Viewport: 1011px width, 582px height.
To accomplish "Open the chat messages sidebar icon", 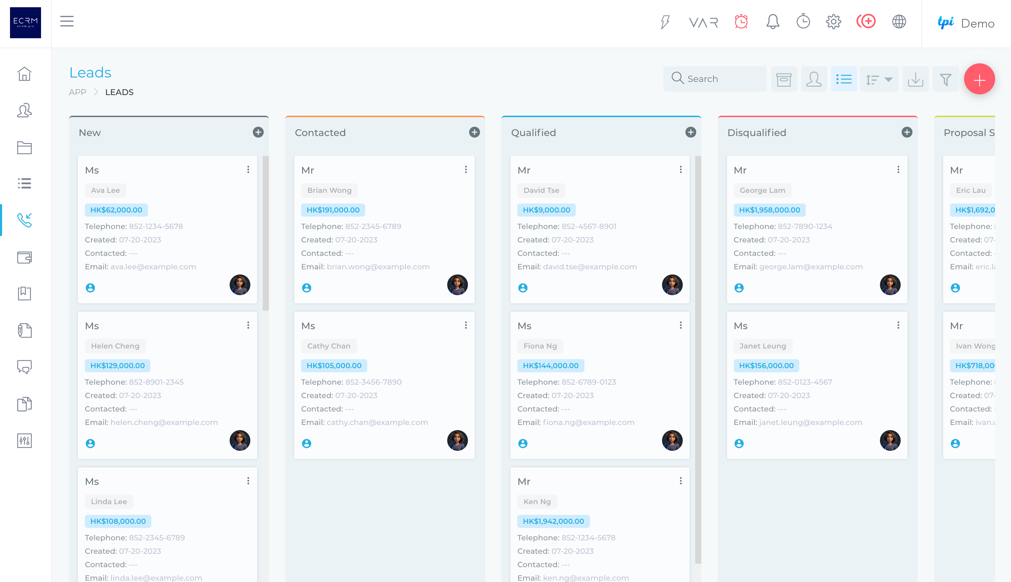I will coord(24,367).
